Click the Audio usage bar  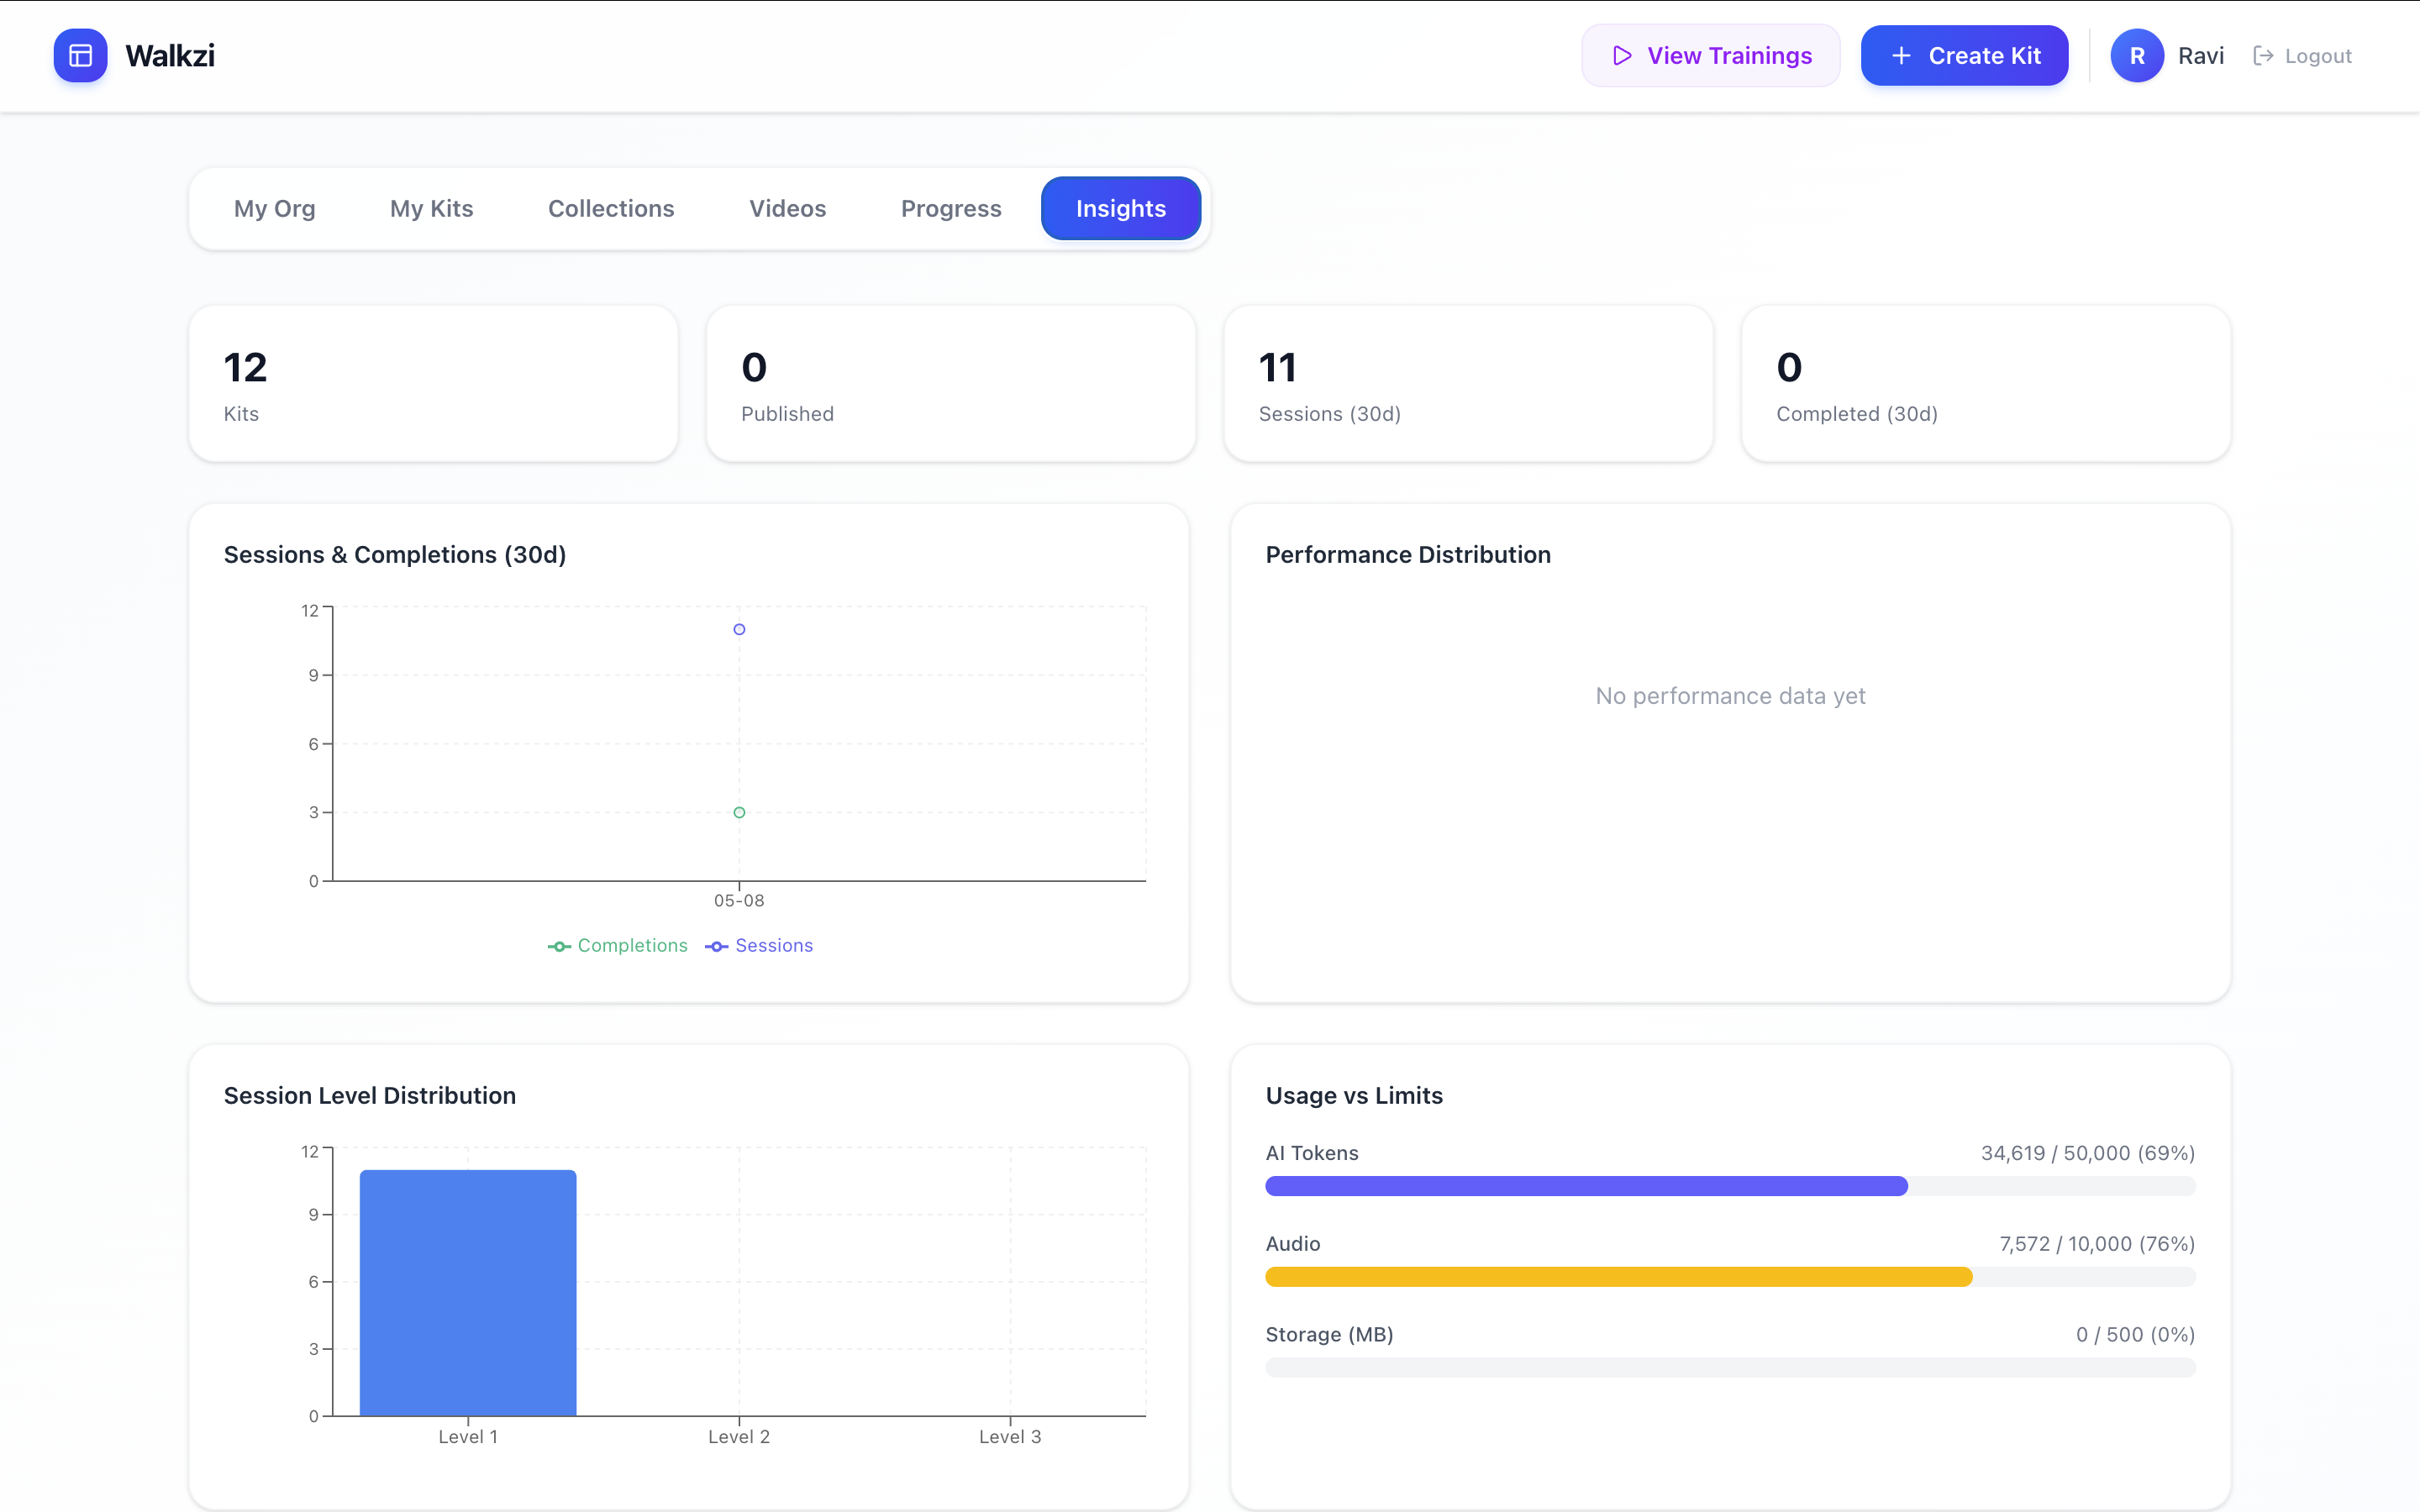pyautogui.click(x=1730, y=1277)
